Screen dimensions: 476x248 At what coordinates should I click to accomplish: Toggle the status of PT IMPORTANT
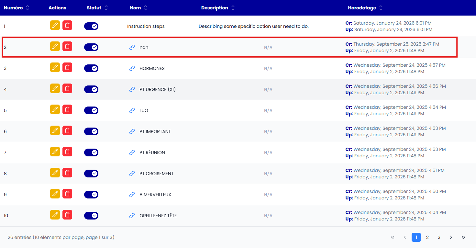(91, 131)
